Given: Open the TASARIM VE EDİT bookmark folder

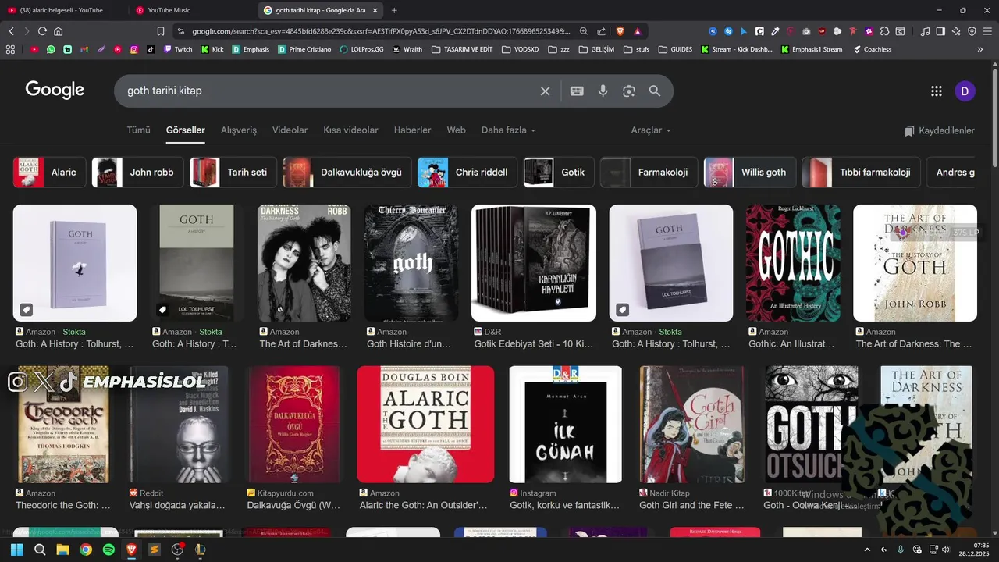Looking at the screenshot, I should 462,49.
